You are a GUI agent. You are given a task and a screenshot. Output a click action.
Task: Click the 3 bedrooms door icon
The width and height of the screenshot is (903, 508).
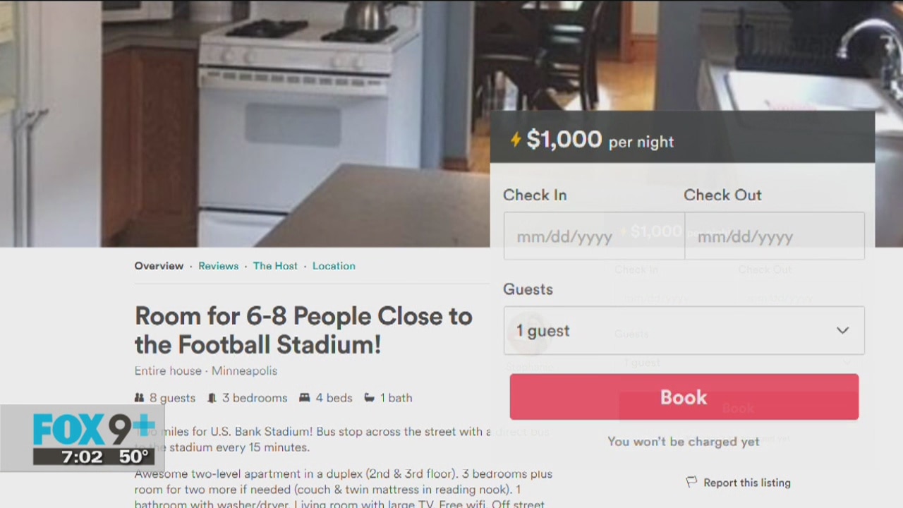[x=212, y=398]
